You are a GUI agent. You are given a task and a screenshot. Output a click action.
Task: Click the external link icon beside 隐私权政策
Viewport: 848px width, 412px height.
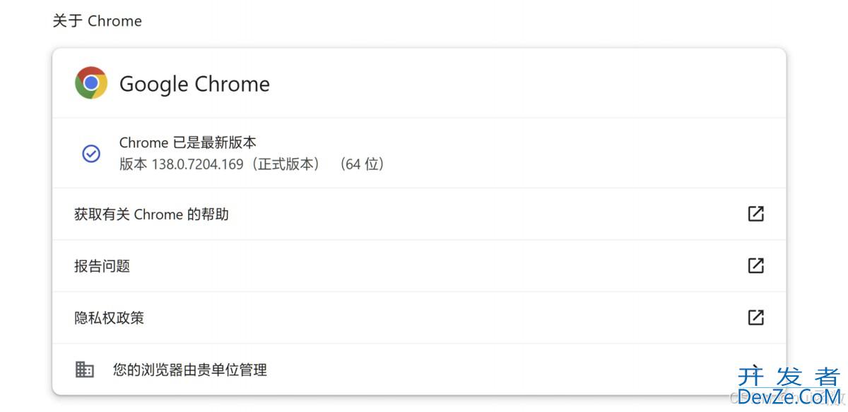(755, 317)
